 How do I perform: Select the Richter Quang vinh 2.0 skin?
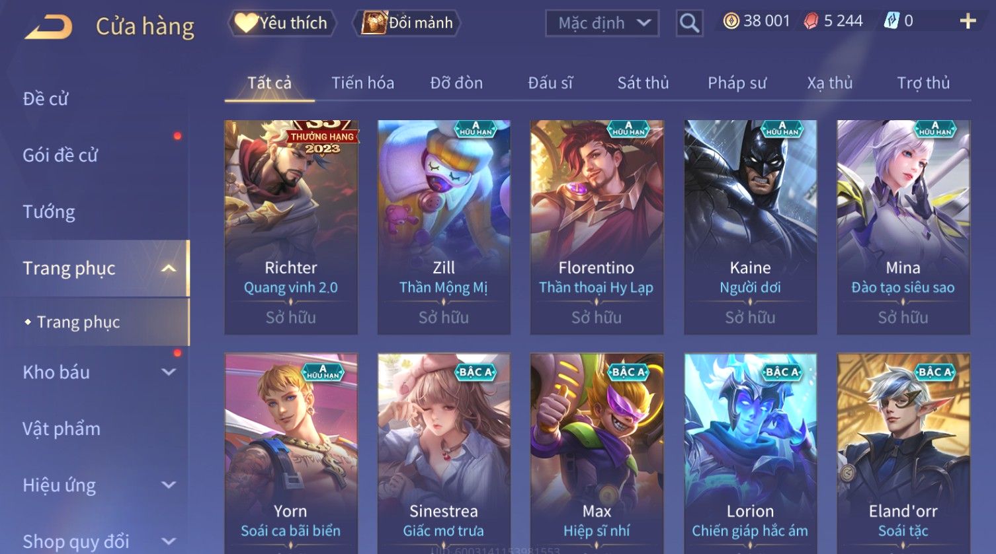pos(291,227)
